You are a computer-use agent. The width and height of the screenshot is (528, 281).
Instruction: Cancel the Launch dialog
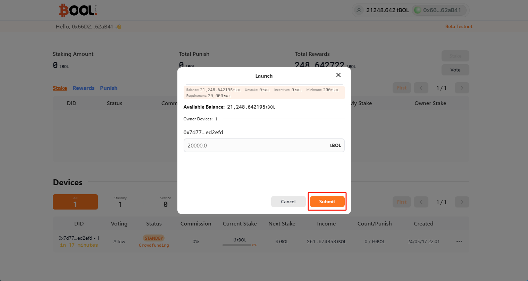288,201
